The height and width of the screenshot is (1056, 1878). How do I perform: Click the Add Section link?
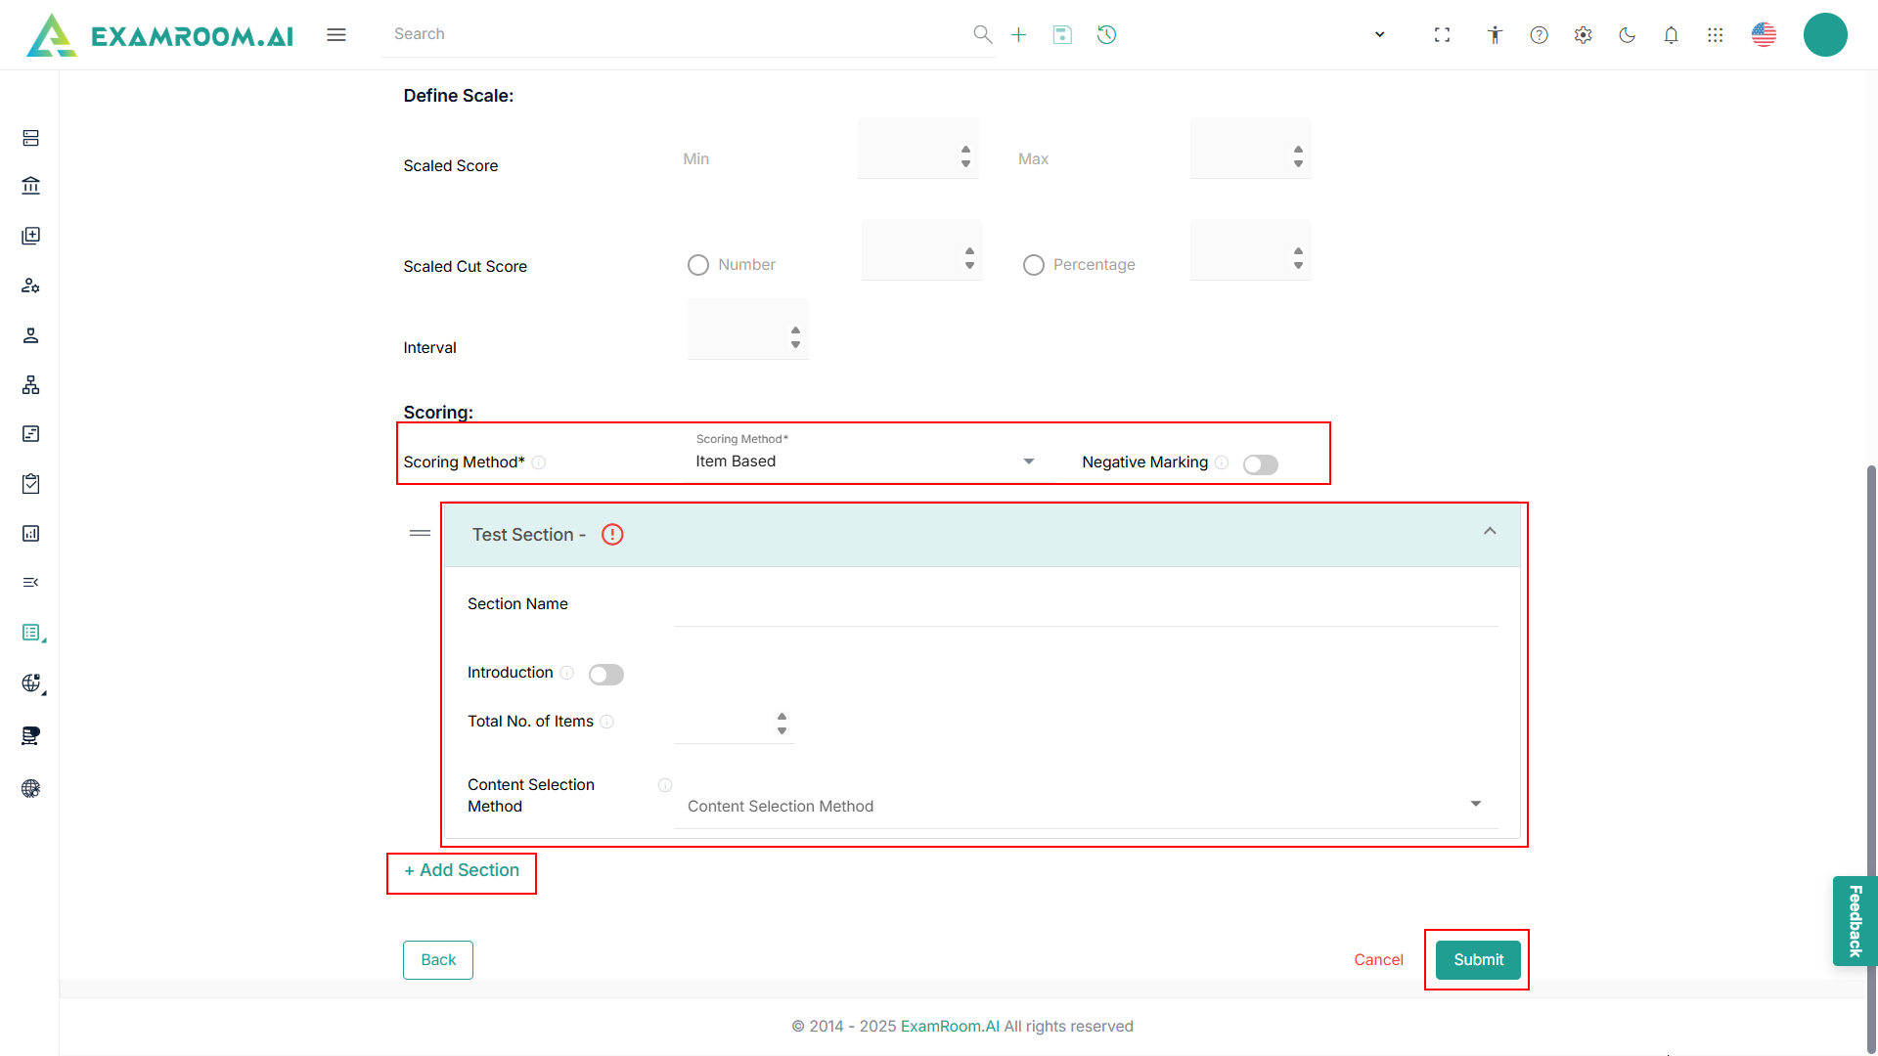[462, 870]
